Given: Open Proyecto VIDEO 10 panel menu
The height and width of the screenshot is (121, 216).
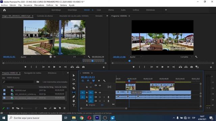Looking at the screenshot, I should 20,73.
